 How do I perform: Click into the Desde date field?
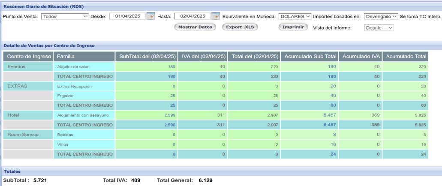pyautogui.click(x=127, y=16)
